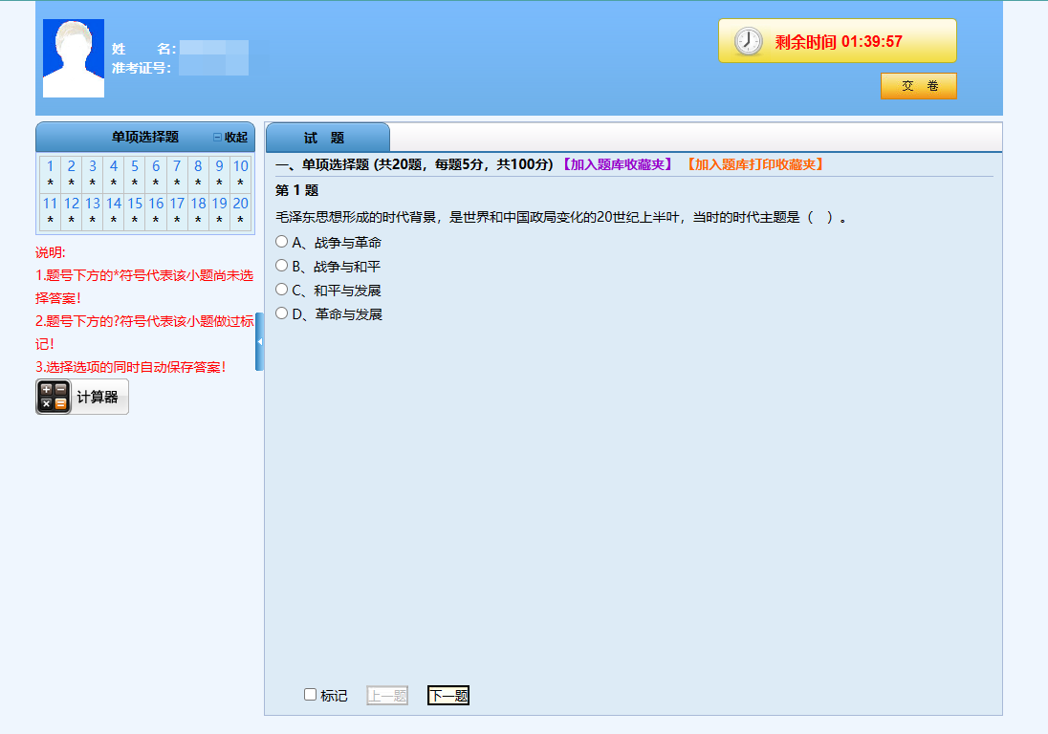Click the 上一题 previous question button
Screen dimensions: 1048x734
point(387,696)
